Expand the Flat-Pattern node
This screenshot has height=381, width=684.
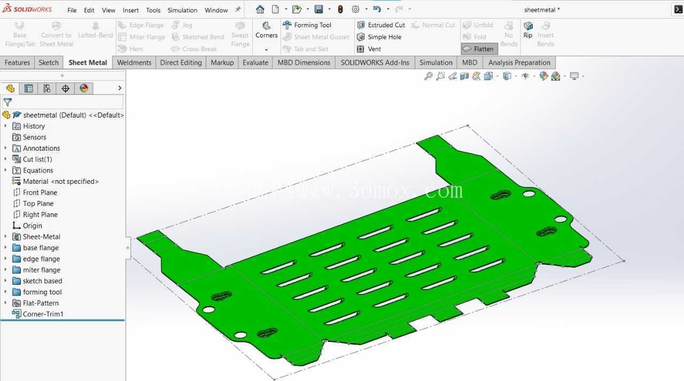pyautogui.click(x=5, y=303)
